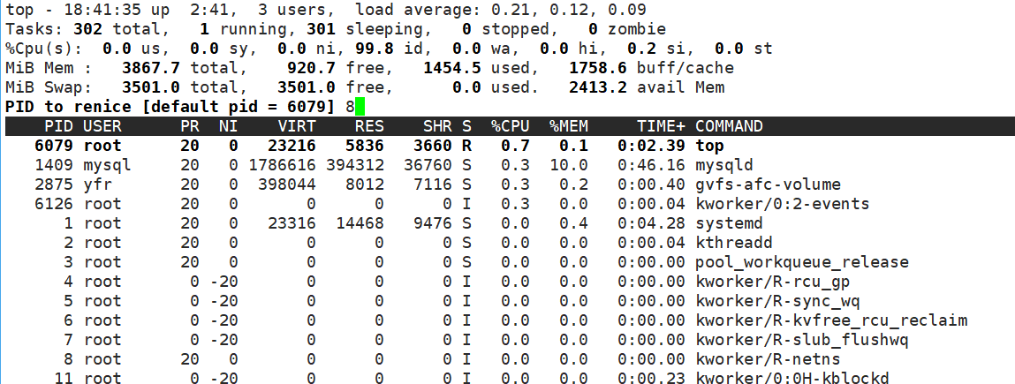Click the yfr user name

pos(97,184)
